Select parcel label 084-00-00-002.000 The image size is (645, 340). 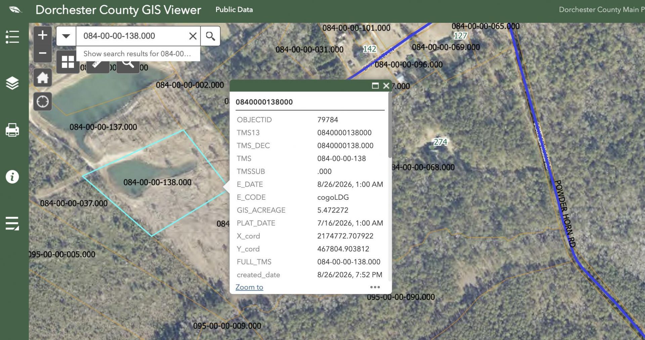[190, 85]
